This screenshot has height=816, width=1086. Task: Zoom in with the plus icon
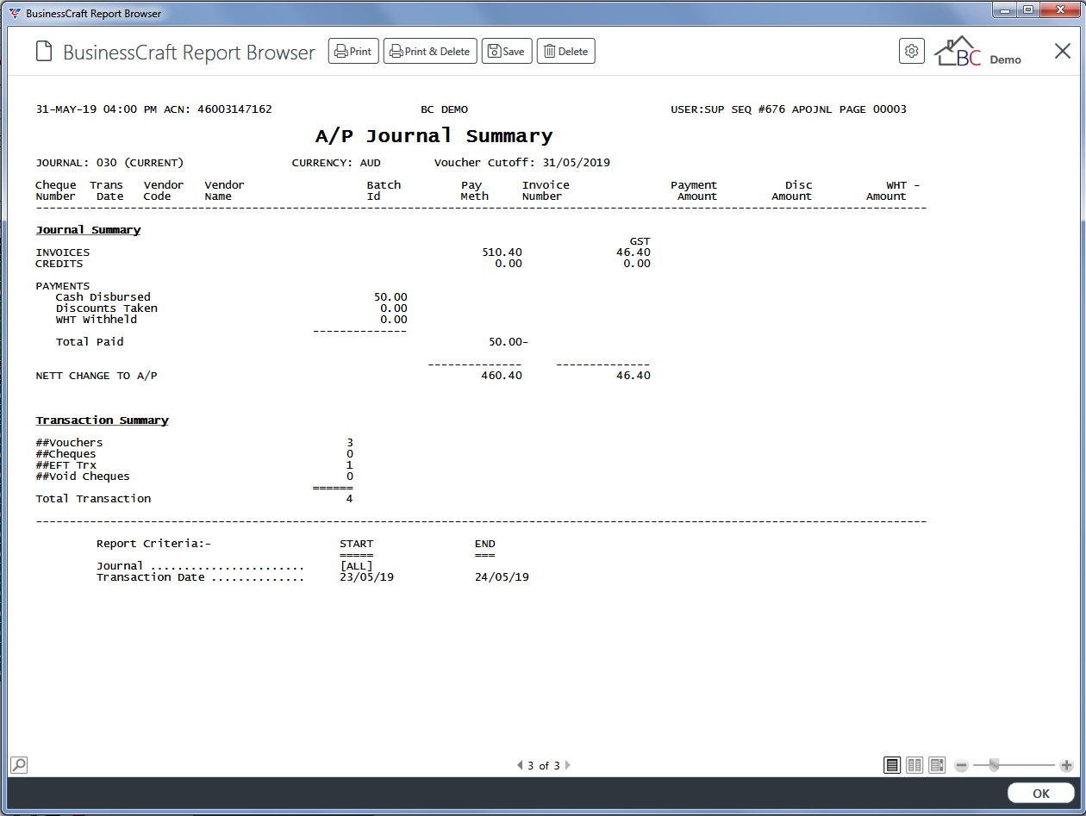pos(1066,765)
